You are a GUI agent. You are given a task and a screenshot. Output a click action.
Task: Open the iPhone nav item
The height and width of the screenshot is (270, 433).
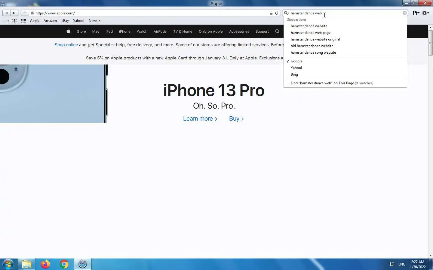(124, 31)
